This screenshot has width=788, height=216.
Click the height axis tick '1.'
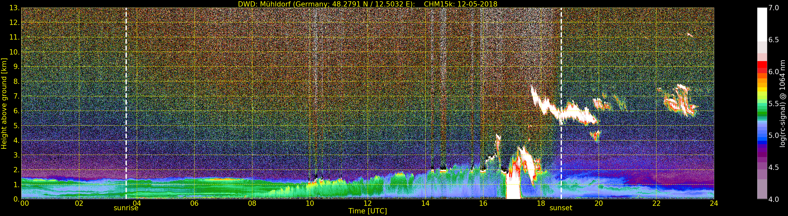16,185
